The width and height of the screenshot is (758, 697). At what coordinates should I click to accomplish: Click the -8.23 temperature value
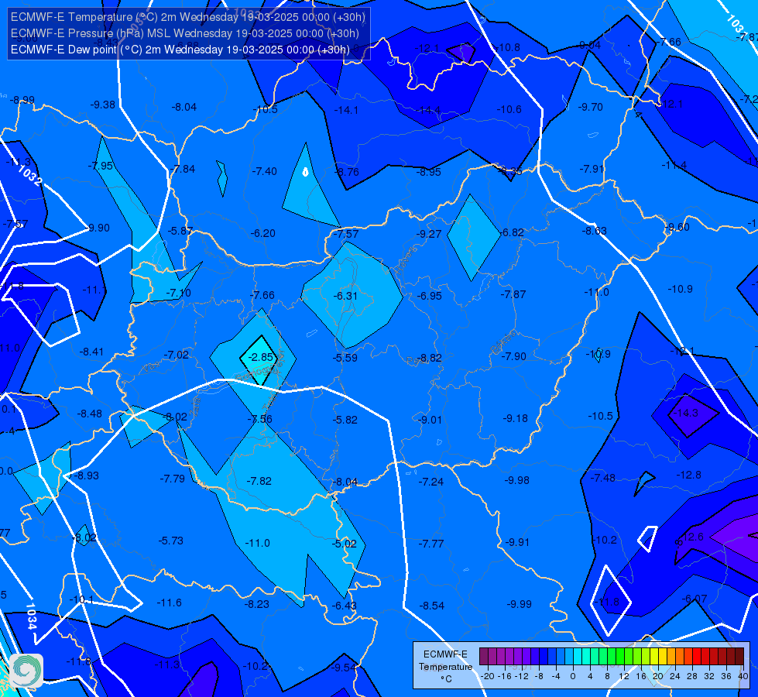coord(257,604)
